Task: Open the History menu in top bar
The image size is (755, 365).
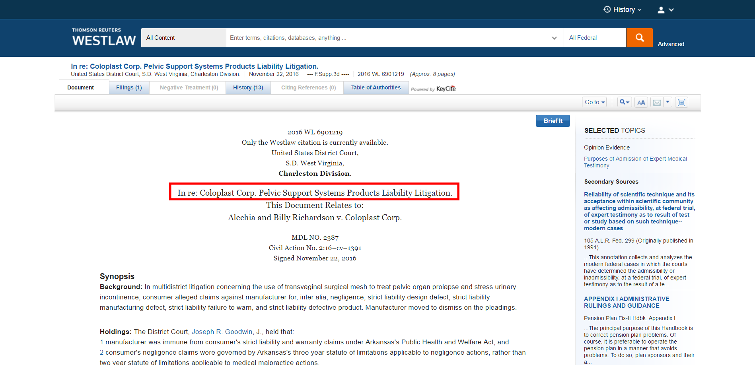Action: point(622,10)
